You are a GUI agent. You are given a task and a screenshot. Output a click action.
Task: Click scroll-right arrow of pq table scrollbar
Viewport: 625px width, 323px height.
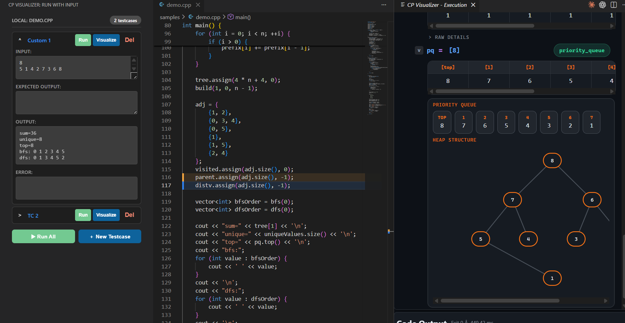pos(612,91)
